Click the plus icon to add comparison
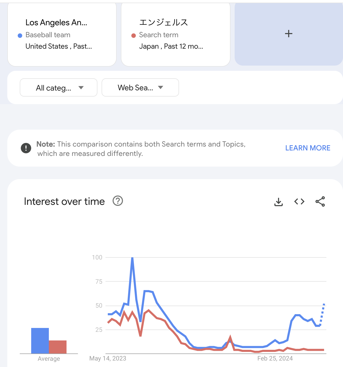 click(289, 34)
